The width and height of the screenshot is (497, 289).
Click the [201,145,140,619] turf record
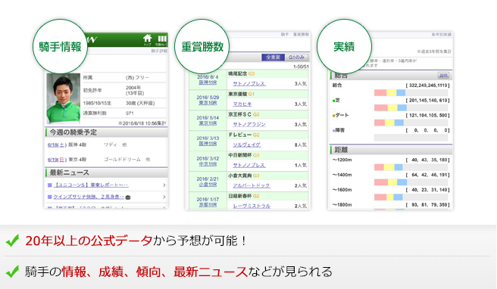(x=427, y=101)
